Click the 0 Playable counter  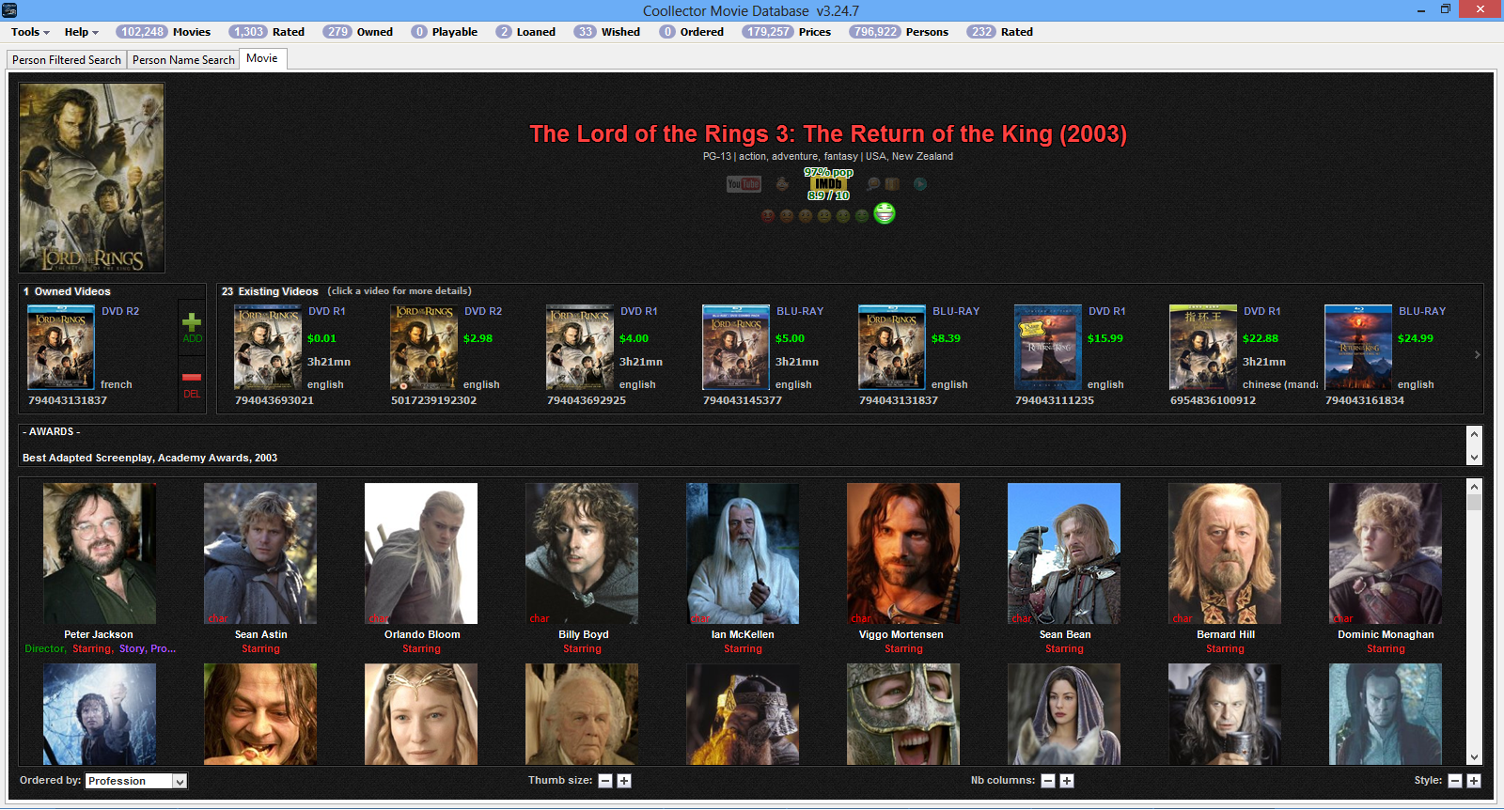445,32
